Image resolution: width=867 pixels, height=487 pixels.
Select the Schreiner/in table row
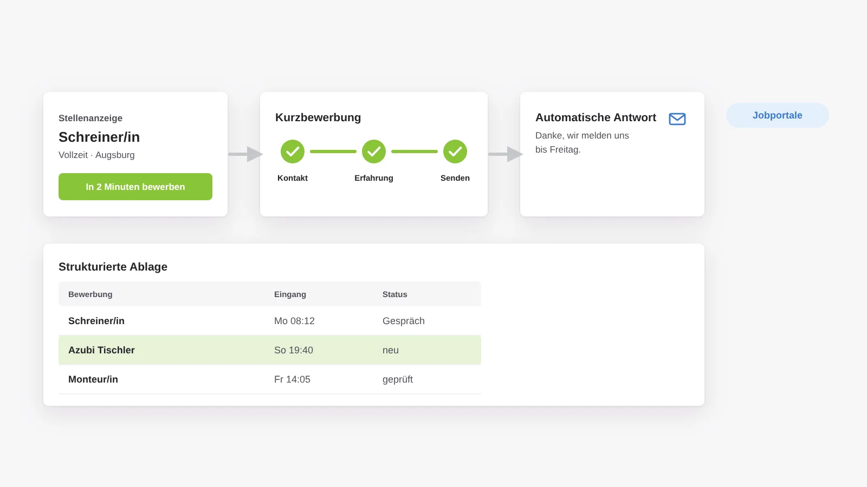tap(270, 321)
